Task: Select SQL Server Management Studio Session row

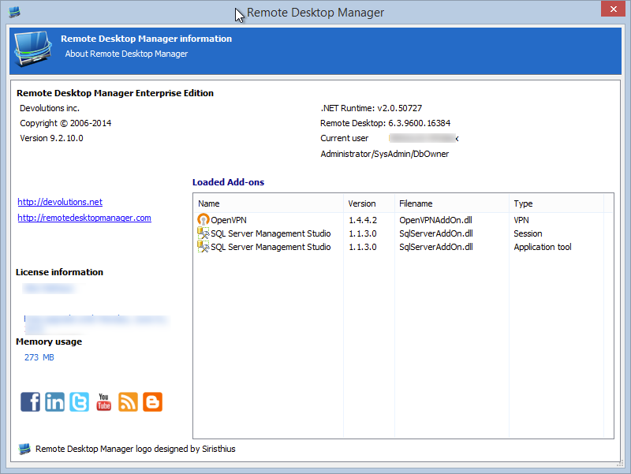Action: [x=403, y=233]
